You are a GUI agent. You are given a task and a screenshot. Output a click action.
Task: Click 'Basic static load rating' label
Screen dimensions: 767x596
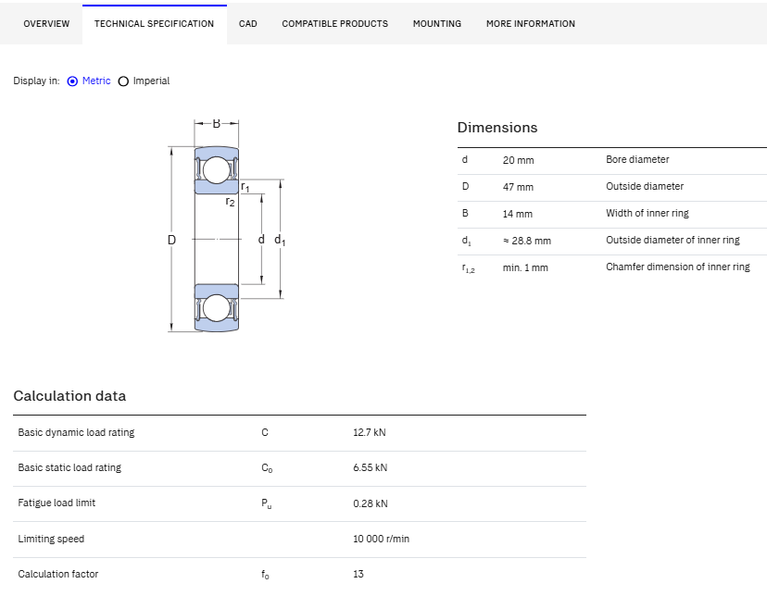pos(69,468)
